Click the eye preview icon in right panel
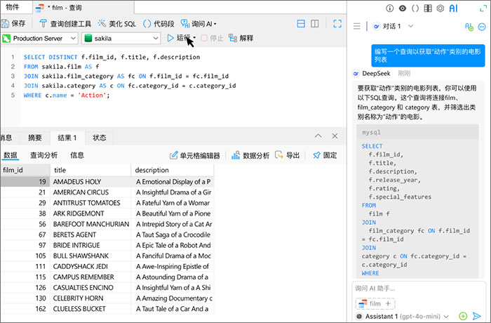 pyautogui.click(x=403, y=8)
